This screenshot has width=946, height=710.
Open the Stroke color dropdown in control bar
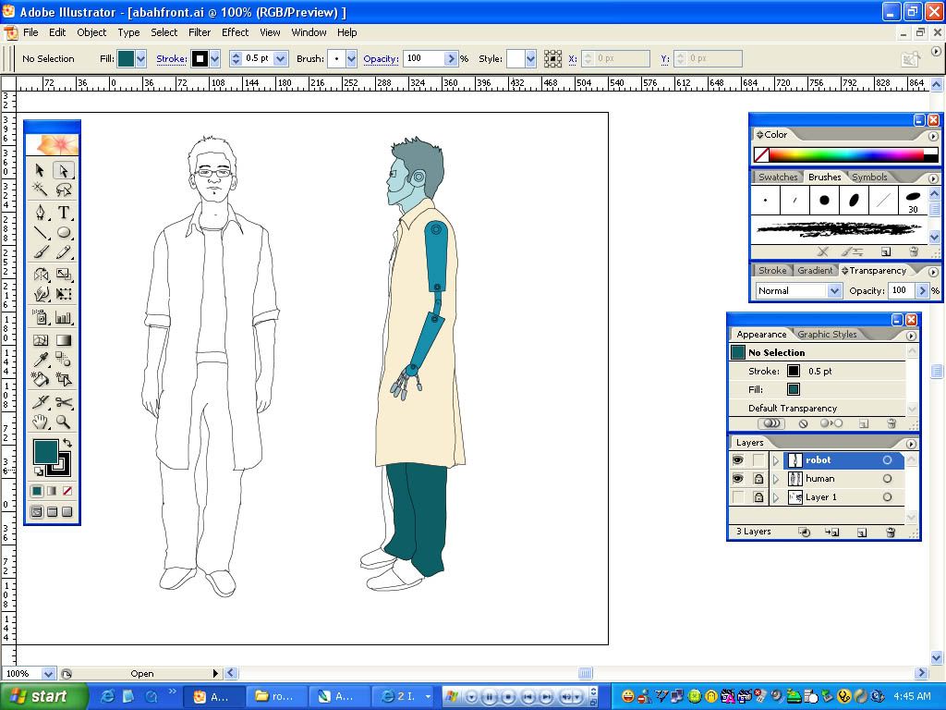(x=214, y=58)
